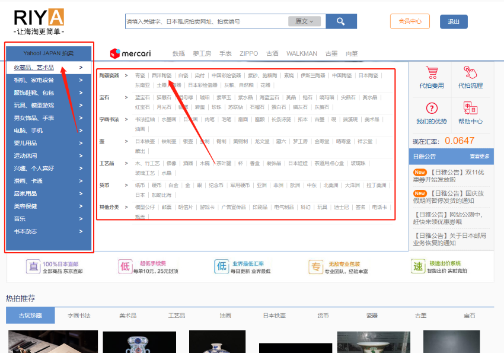Select ZIPPO in top navigation
Image resolution: width=504 pixels, height=353 pixels.
tap(248, 53)
